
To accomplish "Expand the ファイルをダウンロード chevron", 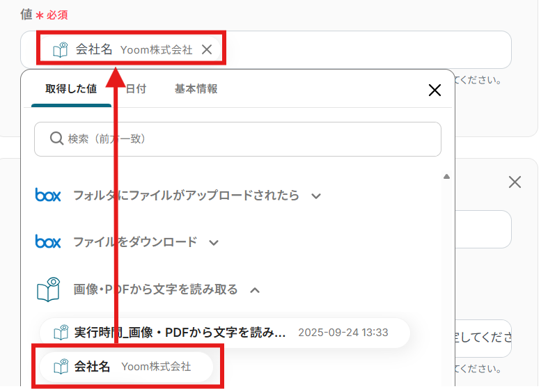I will (x=214, y=243).
